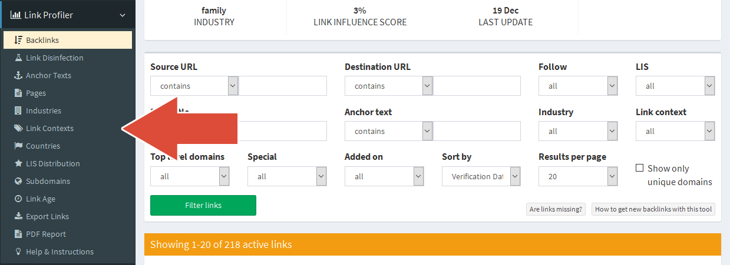Image resolution: width=730 pixels, height=265 pixels.
Task: Click the Anchor Texts anchor icon
Action: (18, 75)
